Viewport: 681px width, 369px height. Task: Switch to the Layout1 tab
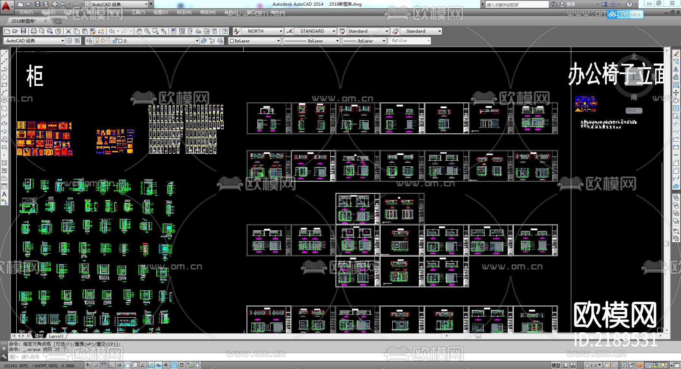(x=56, y=336)
